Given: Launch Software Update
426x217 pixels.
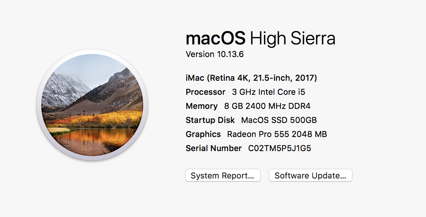Looking at the screenshot, I should click(x=310, y=176).
